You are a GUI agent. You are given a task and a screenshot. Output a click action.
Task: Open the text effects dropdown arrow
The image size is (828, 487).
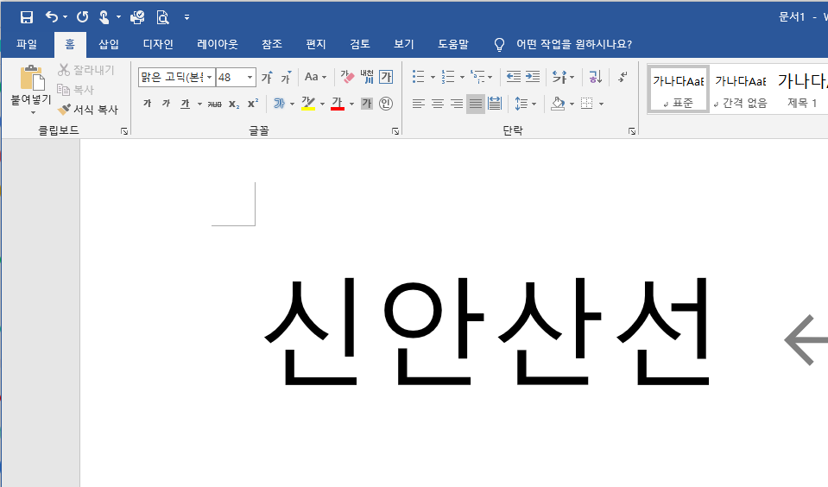point(292,104)
